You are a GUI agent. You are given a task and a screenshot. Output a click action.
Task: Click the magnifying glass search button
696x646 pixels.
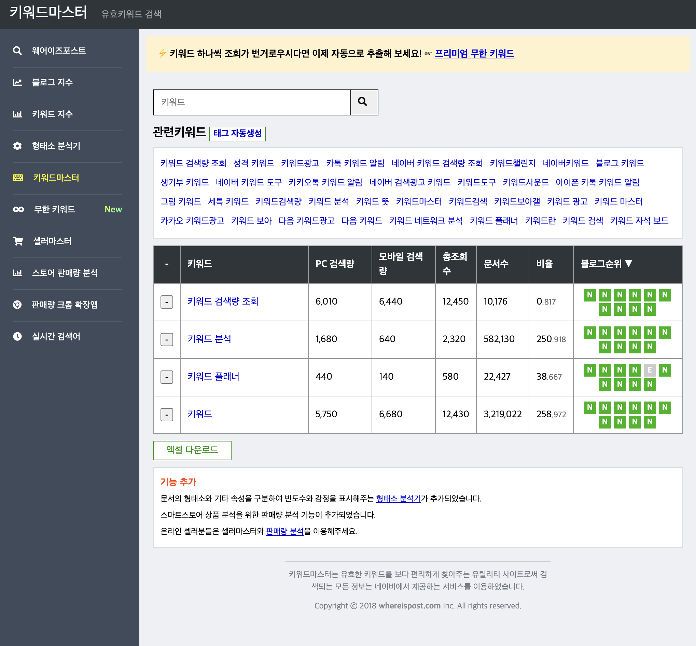364,102
